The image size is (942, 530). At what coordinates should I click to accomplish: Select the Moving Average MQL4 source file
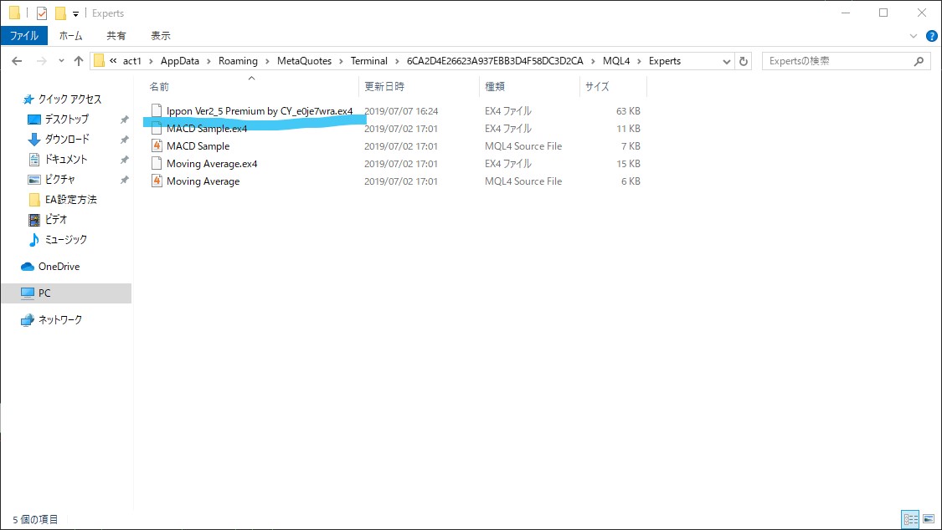[203, 181]
